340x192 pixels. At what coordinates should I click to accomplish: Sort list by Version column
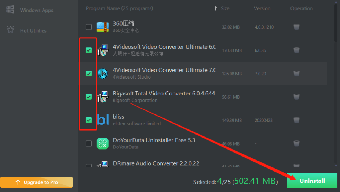262,8
